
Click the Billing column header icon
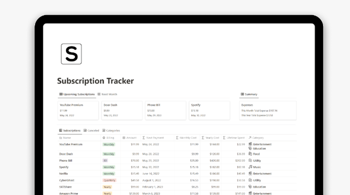click(104, 138)
